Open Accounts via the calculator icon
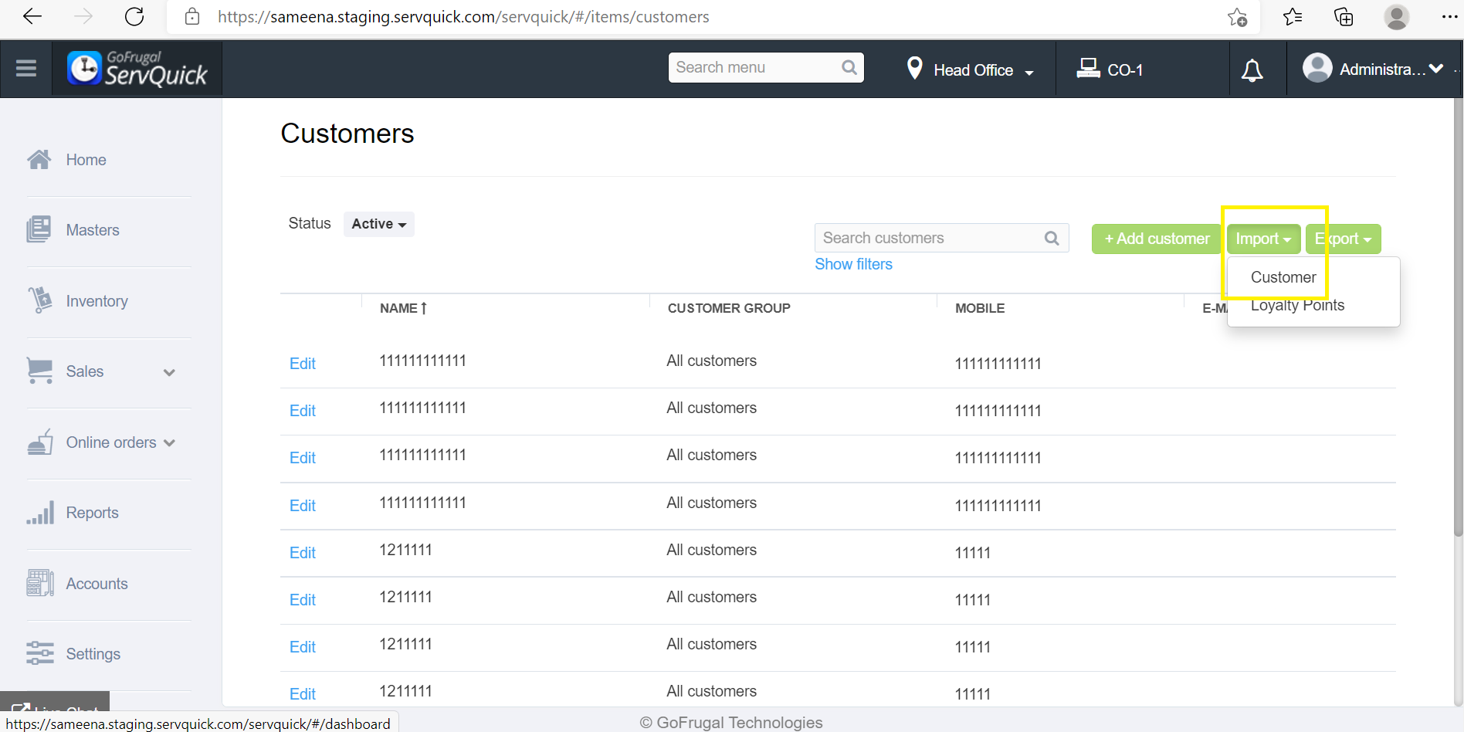The width and height of the screenshot is (1464, 732). click(39, 583)
